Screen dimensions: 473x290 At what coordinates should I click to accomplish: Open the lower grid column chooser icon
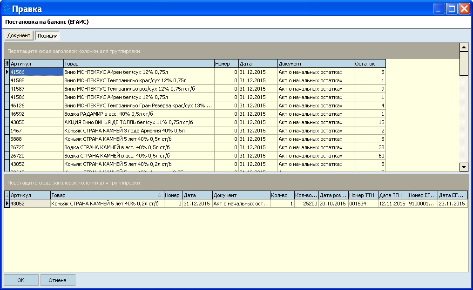pyautogui.click(x=7, y=195)
